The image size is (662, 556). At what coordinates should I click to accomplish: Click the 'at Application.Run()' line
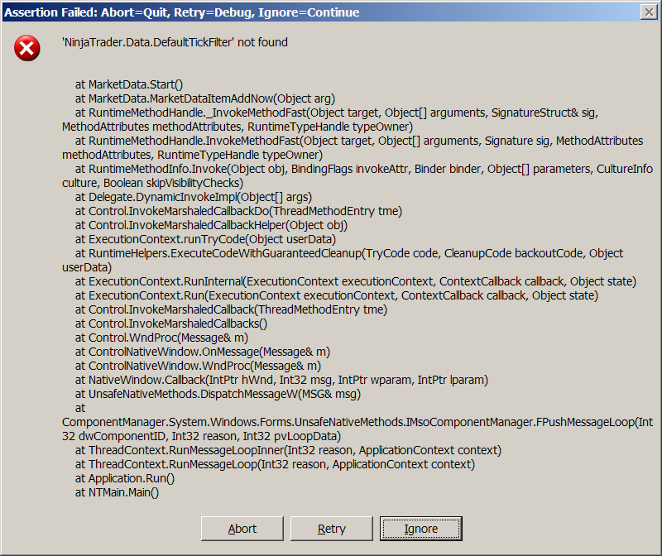pyautogui.click(x=125, y=478)
